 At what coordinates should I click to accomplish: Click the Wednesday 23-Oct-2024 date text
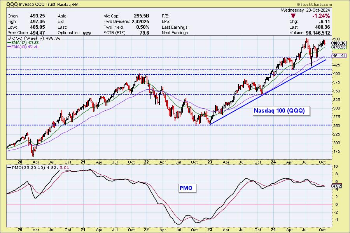[305, 10]
